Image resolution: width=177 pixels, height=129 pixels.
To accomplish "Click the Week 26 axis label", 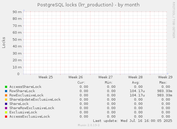I will 76,77.
